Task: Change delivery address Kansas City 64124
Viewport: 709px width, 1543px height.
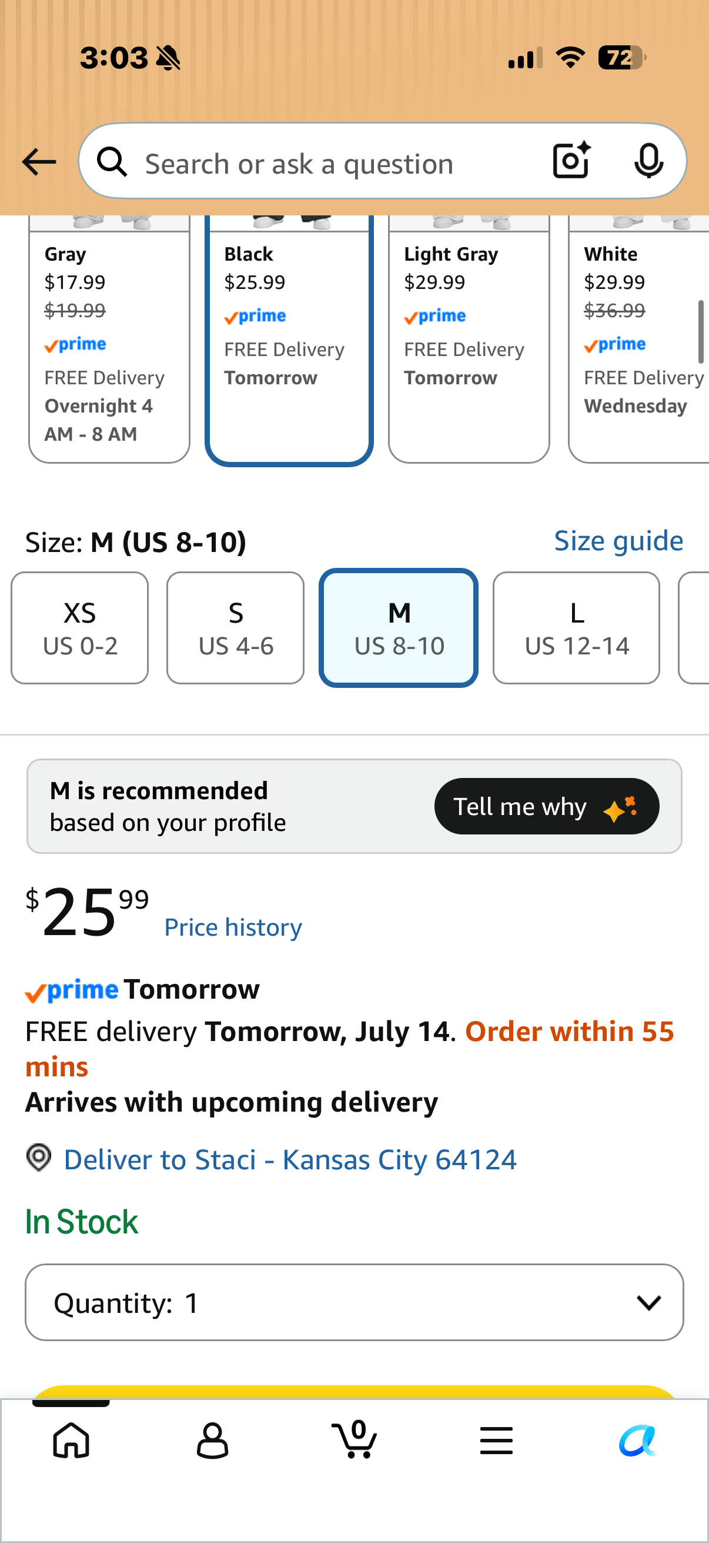Action: click(x=290, y=1160)
